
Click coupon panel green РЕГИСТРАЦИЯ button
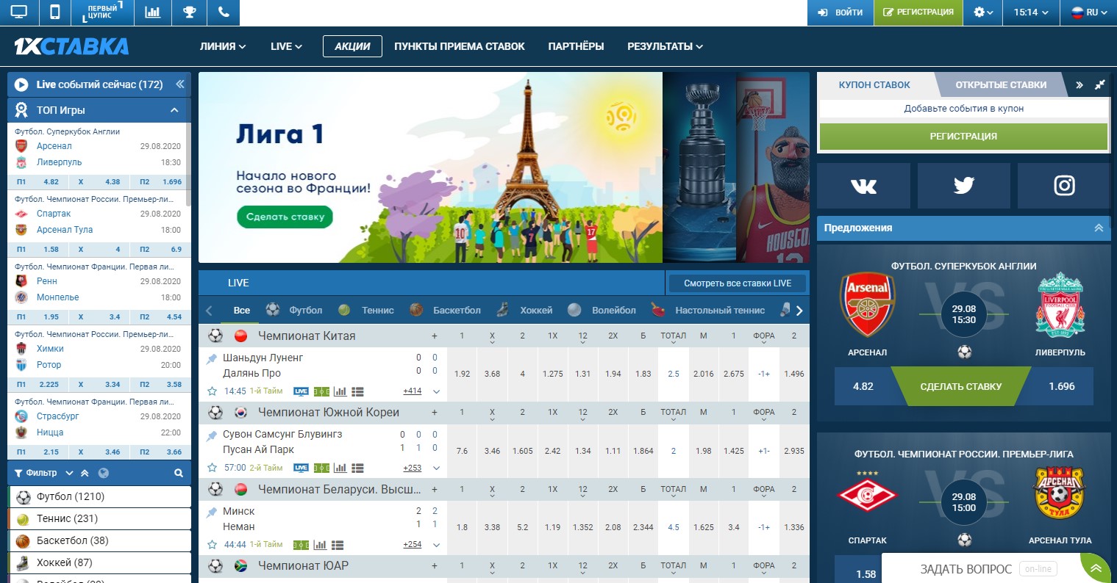[963, 137]
